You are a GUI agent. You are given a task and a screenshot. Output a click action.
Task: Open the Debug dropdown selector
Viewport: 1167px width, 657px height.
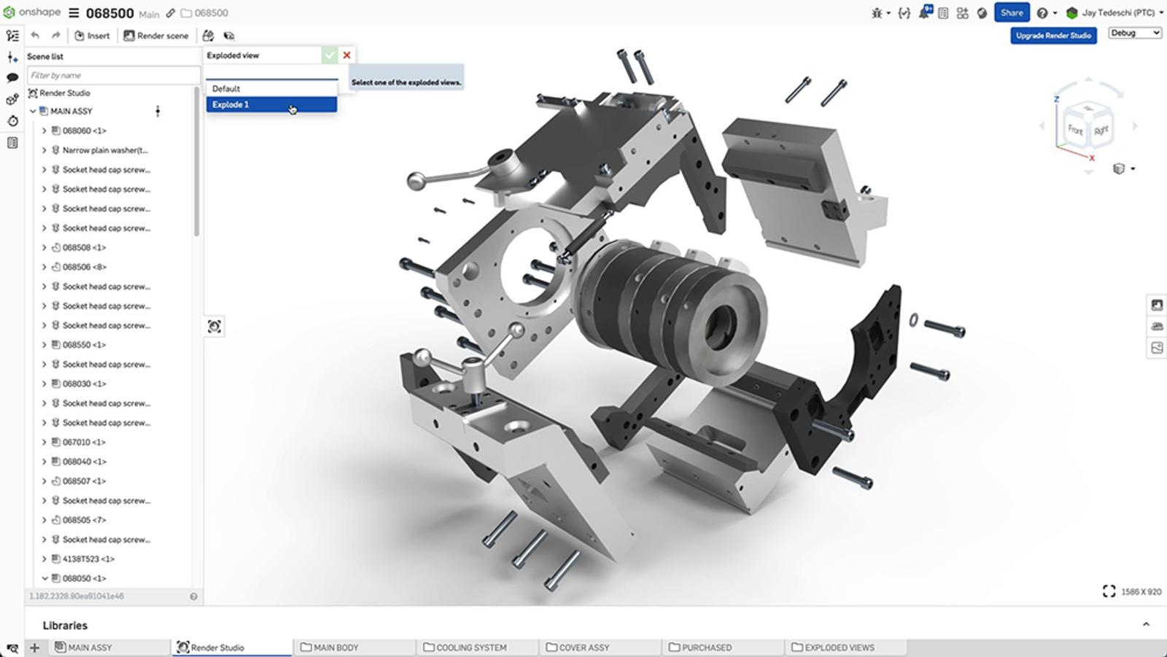(x=1134, y=33)
